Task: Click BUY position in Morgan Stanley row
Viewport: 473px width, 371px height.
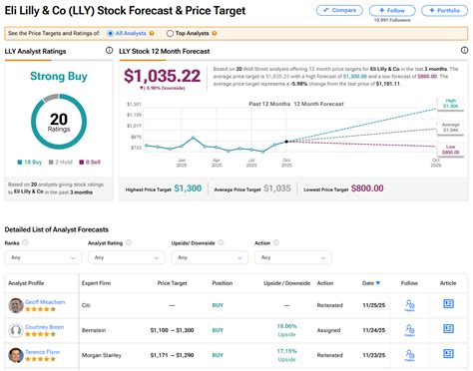Action: coord(218,355)
